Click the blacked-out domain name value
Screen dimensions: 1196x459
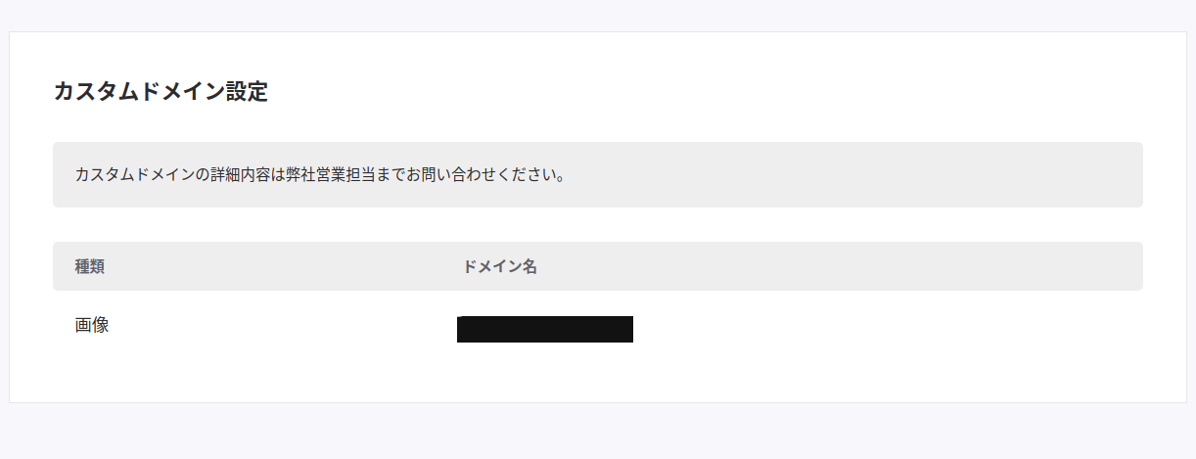544,329
